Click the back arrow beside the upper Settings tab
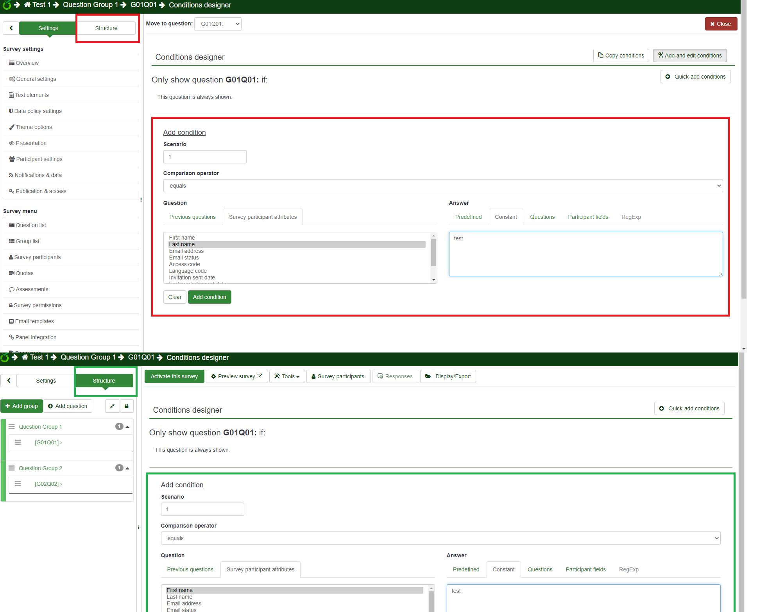 [11, 28]
